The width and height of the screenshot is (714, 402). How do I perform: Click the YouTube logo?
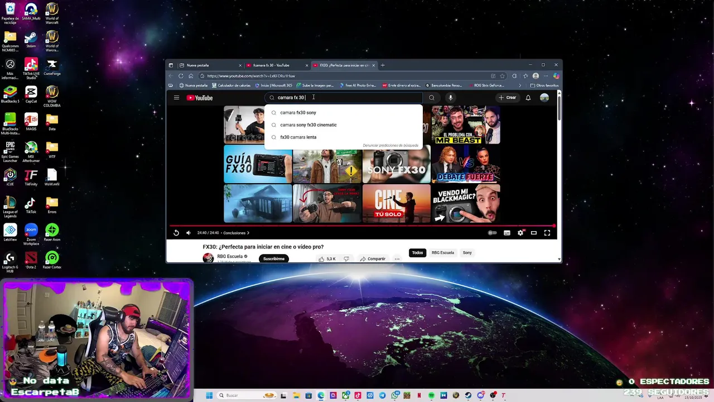[200, 98]
